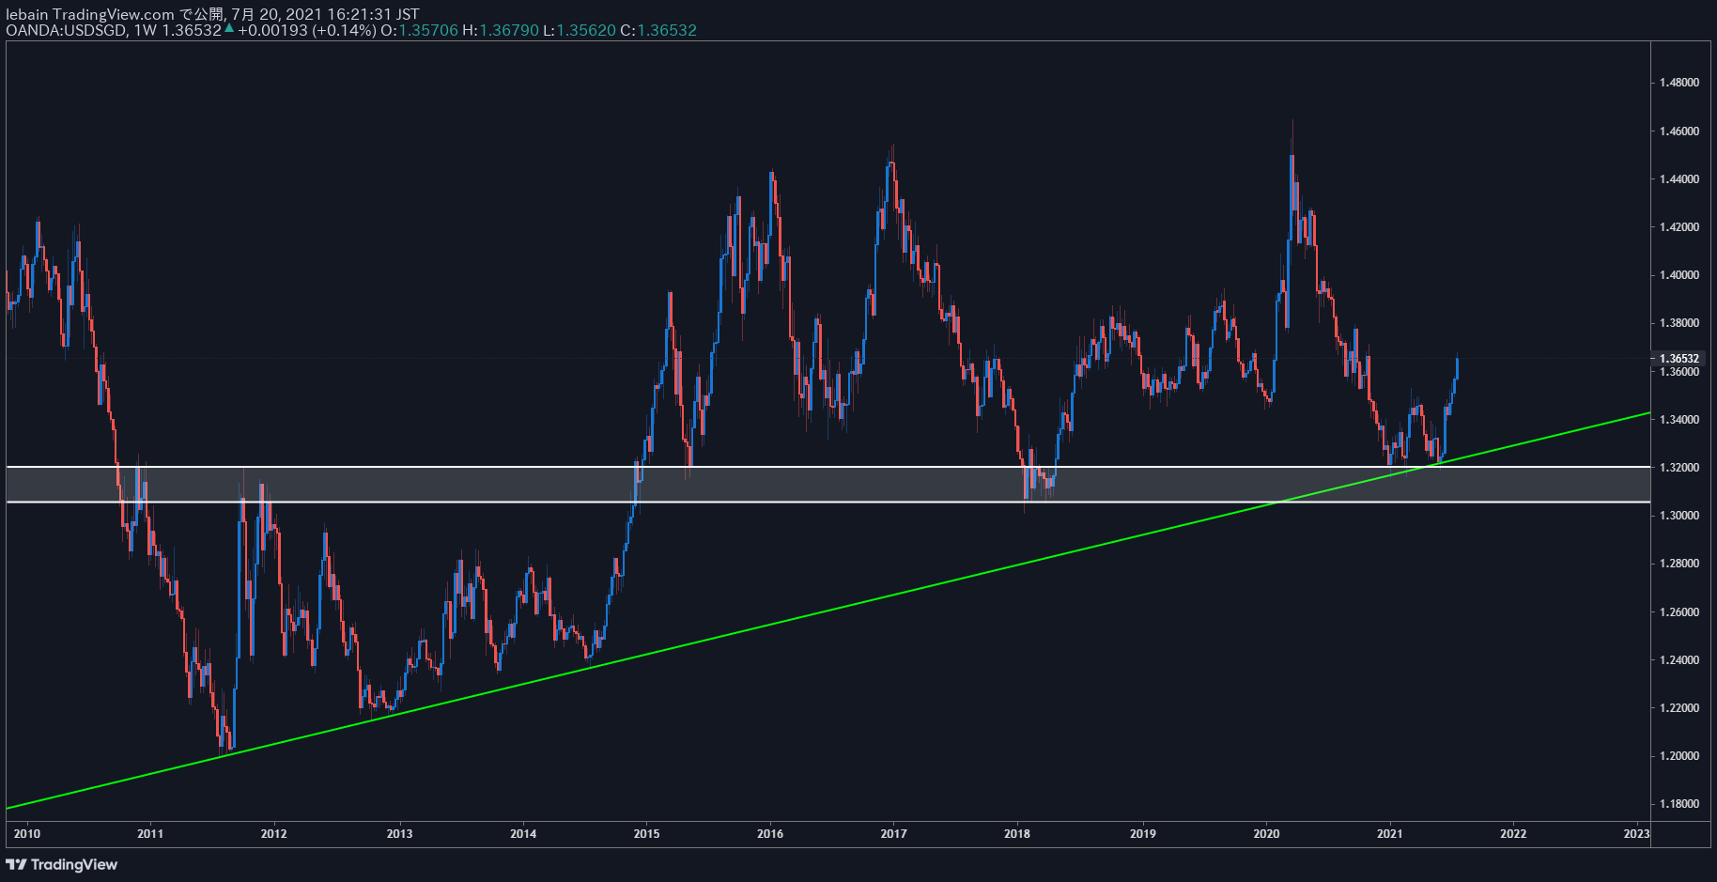Click the low value 1.35620
The height and width of the screenshot is (882, 1717).
coord(586,30)
